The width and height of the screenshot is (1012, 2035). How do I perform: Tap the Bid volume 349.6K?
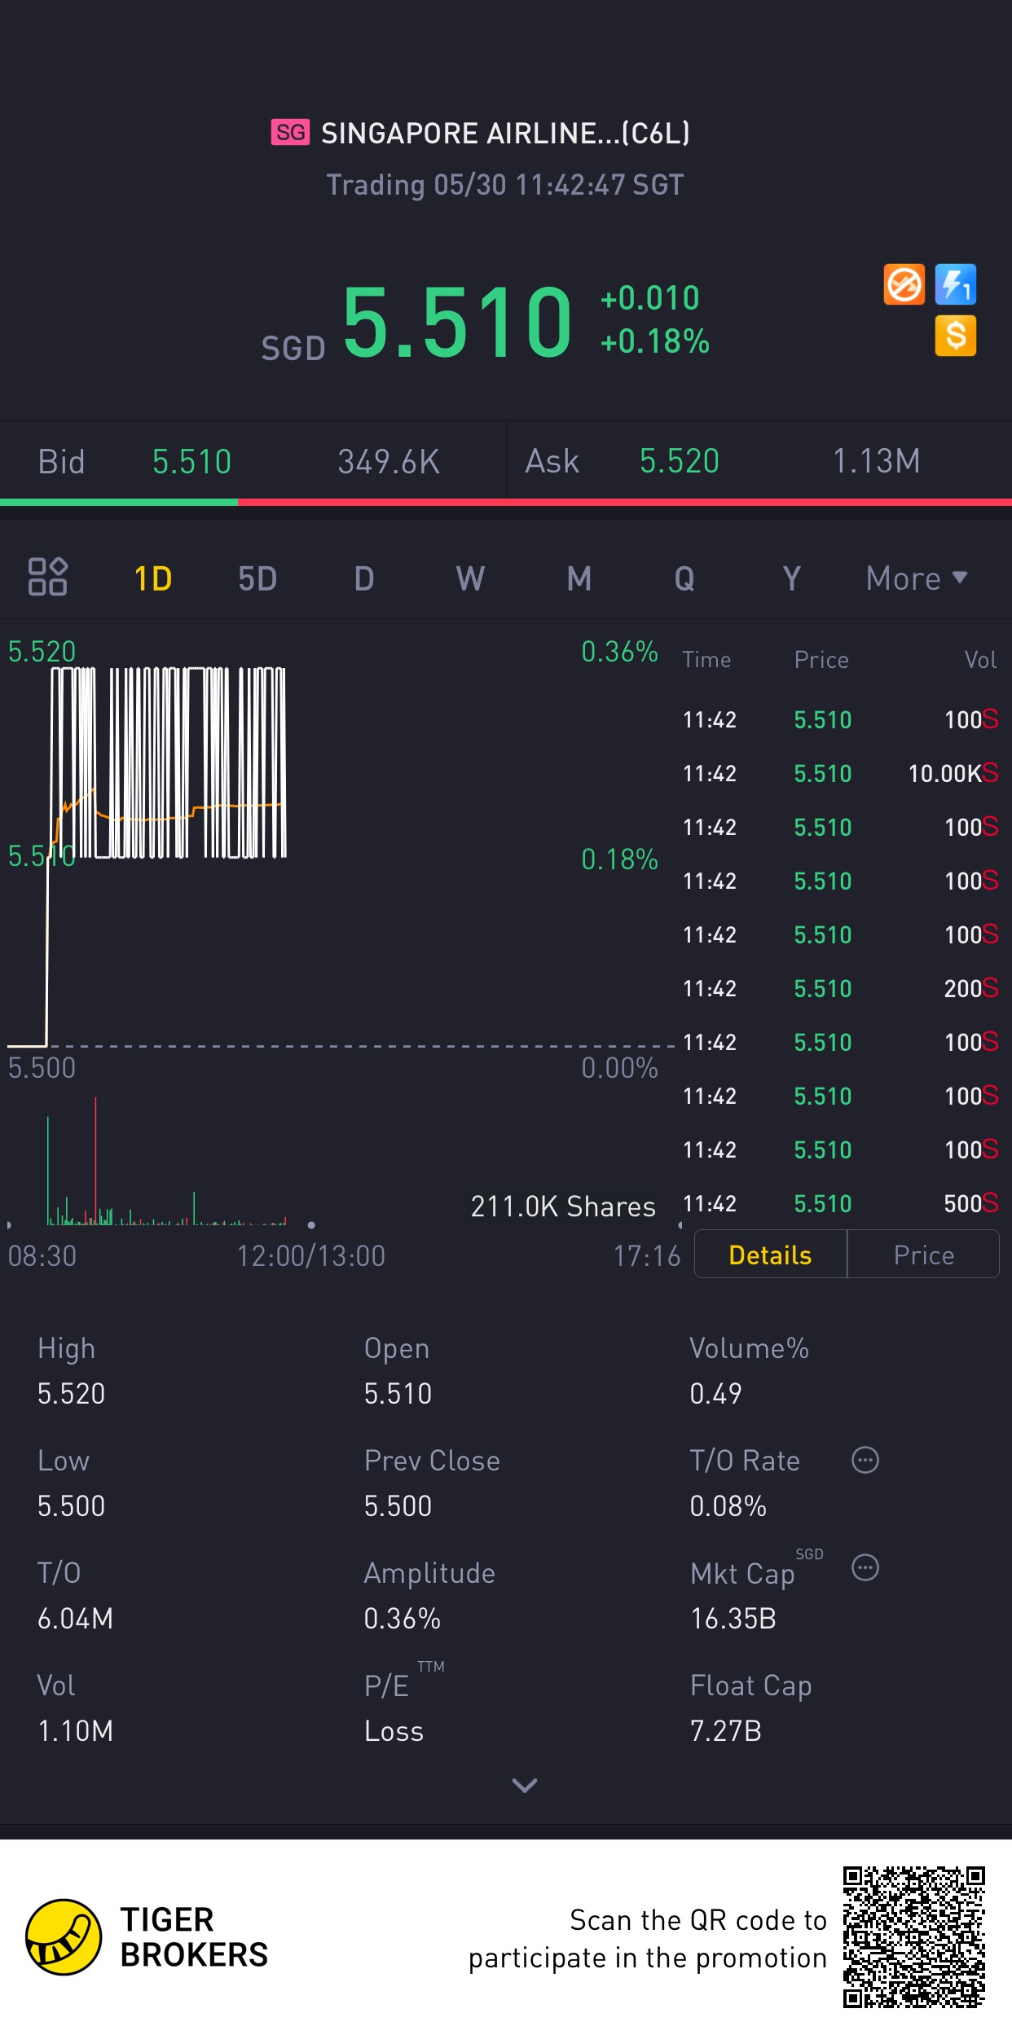[x=389, y=462]
